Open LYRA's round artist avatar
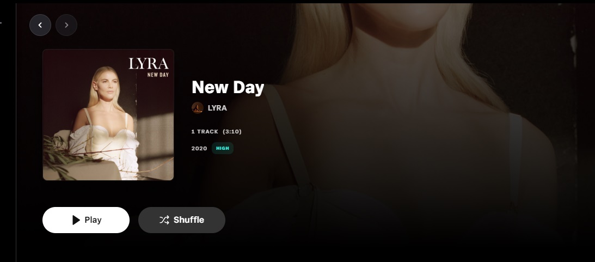The height and width of the screenshot is (262, 595). pyautogui.click(x=197, y=108)
